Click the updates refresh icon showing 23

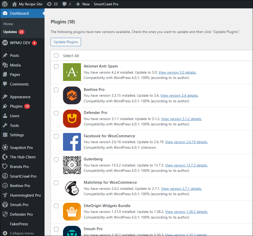(49, 4)
